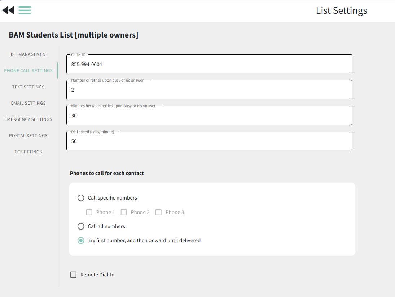Choose Try first number until delivered
The height and width of the screenshot is (297, 395).
(81, 240)
